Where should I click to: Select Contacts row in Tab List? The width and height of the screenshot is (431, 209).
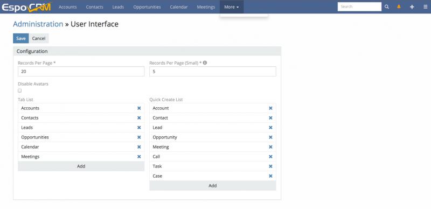81,118
